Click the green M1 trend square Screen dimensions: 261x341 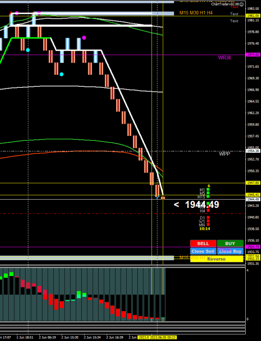(208, 189)
